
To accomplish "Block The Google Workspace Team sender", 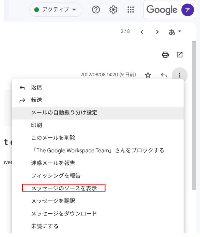I will click(98, 151).
